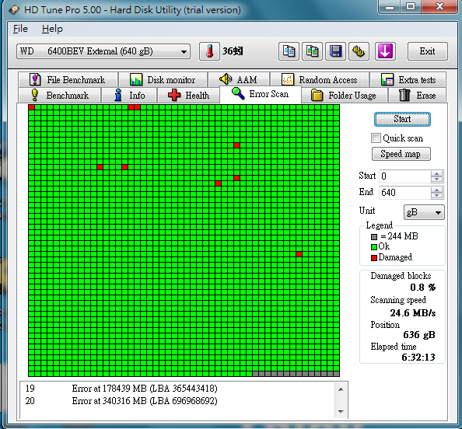Click the floppy disk save icon
The width and height of the screenshot is (462, 429).
click(x=335, y=51)
